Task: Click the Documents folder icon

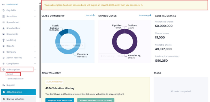Action: 3,34
